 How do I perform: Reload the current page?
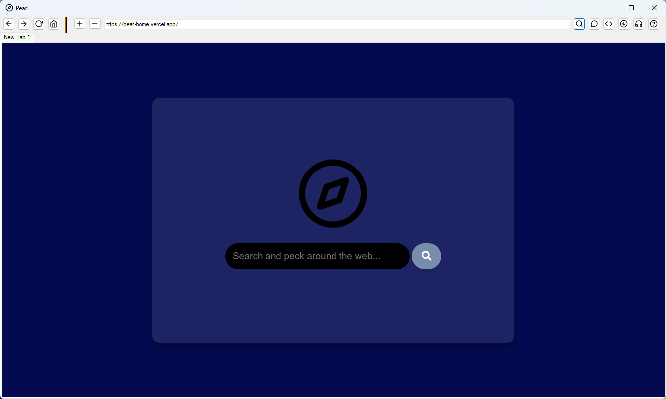(x=39, y=23)
